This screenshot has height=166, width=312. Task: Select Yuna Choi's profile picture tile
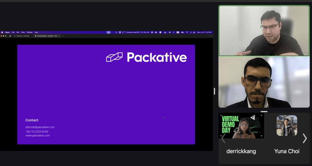coord(287,126)
